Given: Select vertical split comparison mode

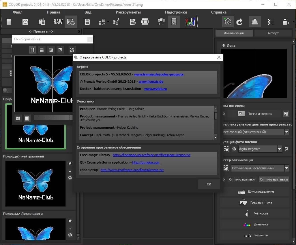Looking at the screenshot, I should coord(33,50).
